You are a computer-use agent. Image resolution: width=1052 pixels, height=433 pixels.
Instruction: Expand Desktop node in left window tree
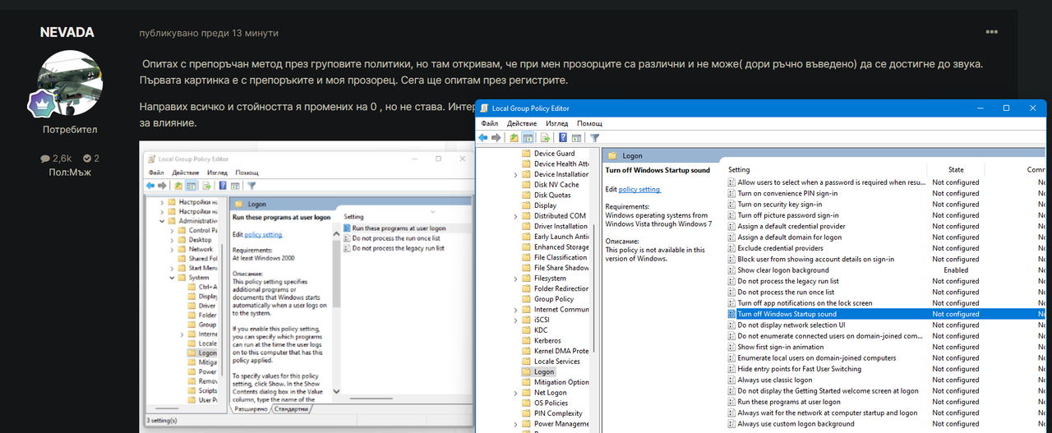tap(172, 240)
